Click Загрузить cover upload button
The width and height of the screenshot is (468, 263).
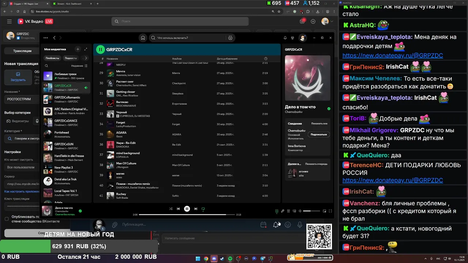click(x=18, y=77)
